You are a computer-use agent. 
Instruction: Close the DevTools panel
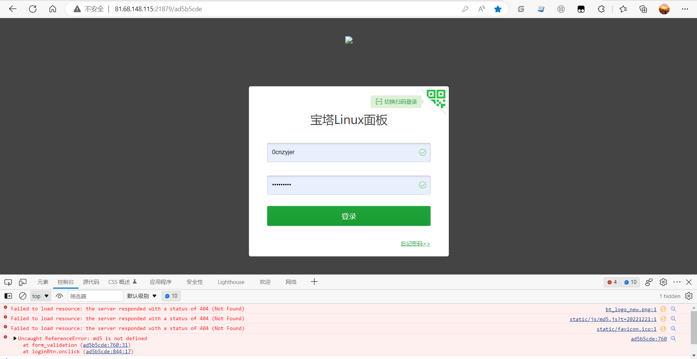click(689, 282)
